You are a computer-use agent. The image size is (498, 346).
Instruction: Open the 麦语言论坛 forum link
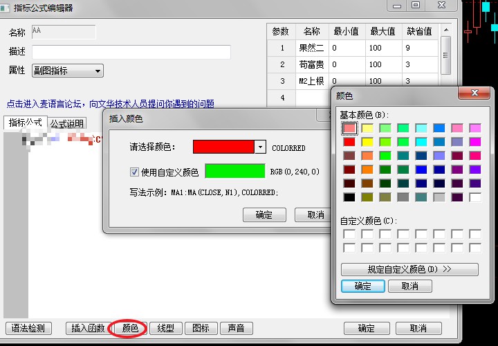click(x=111, y=104)
